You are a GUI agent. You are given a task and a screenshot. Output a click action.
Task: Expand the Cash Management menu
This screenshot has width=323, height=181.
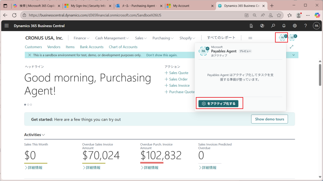tap(112, 38)
